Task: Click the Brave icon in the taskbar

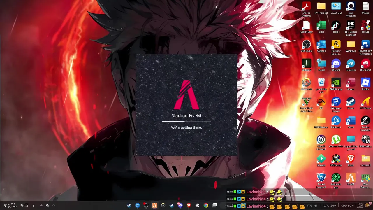Action: pyautogui.click(x=189, y=205)
